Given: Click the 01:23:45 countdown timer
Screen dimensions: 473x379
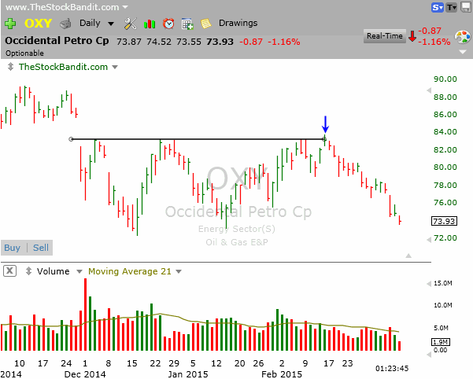Looking at the screenshot, I should point(392,369).
